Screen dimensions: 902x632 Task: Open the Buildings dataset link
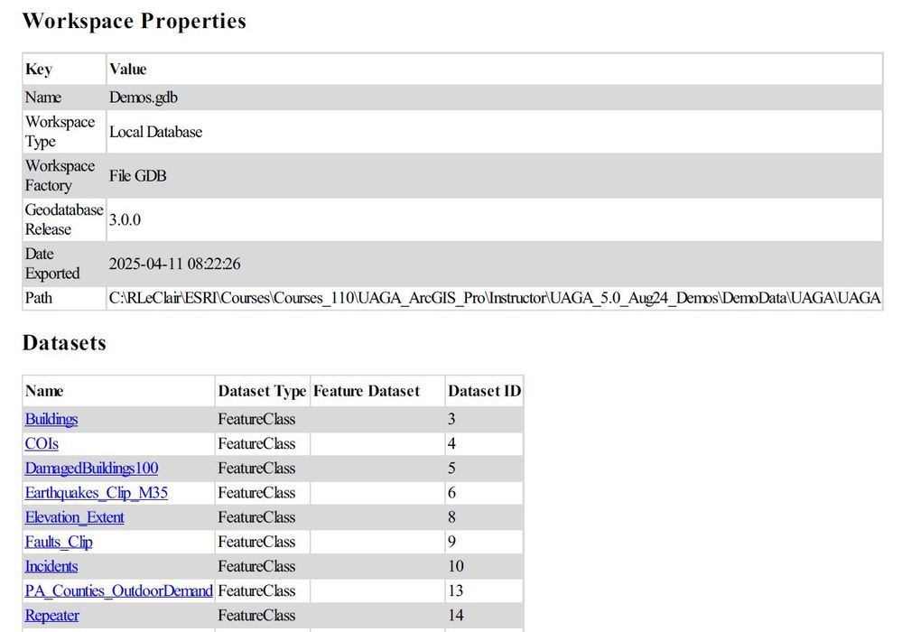tap(51, 419)
